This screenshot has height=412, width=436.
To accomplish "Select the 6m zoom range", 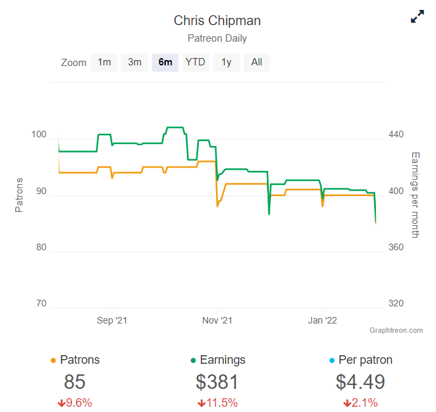I will point(165,62).
